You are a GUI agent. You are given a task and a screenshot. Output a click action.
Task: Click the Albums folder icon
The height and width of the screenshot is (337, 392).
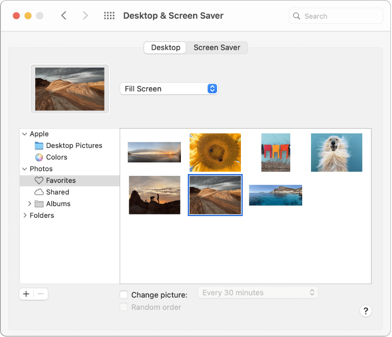pyautogui.click(x=40, y=204)
